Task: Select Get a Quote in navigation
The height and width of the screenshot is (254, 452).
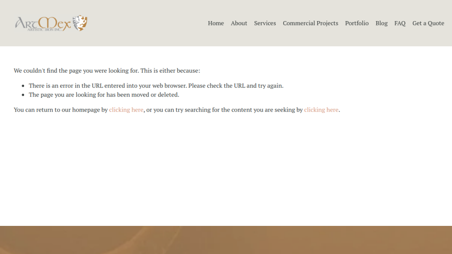Action: coord(428,23)
